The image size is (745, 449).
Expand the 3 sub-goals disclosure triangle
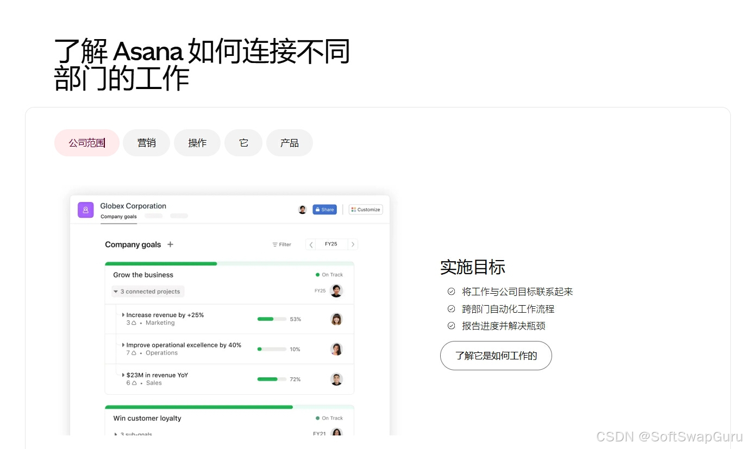click(116, 434)
